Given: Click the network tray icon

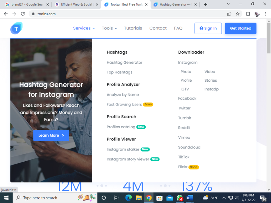Looking at the screenshot, I should pos(230,198).
